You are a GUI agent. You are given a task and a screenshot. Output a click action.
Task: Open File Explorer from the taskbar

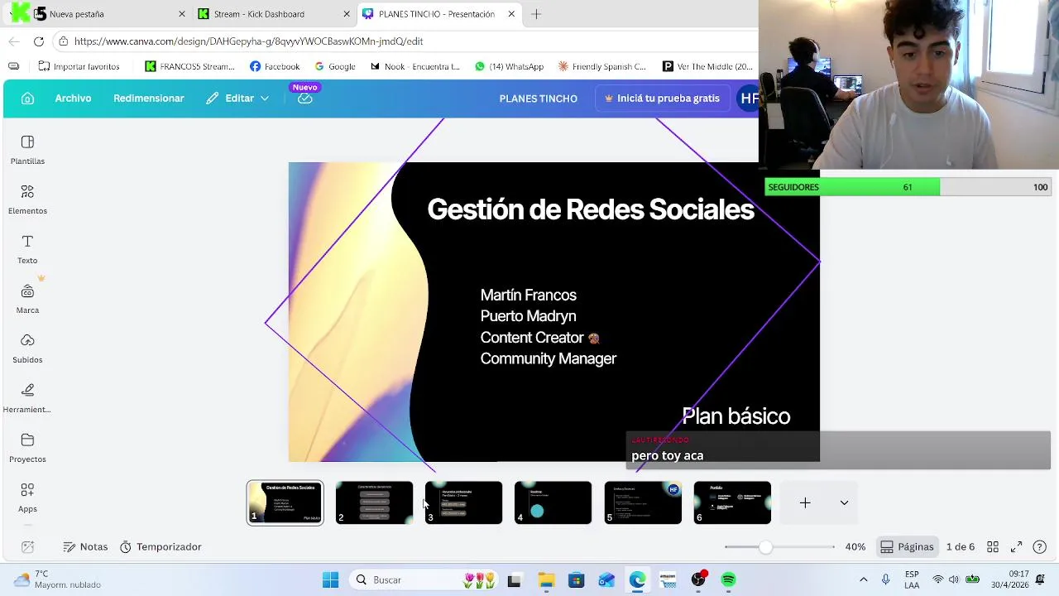pos(546,580)
